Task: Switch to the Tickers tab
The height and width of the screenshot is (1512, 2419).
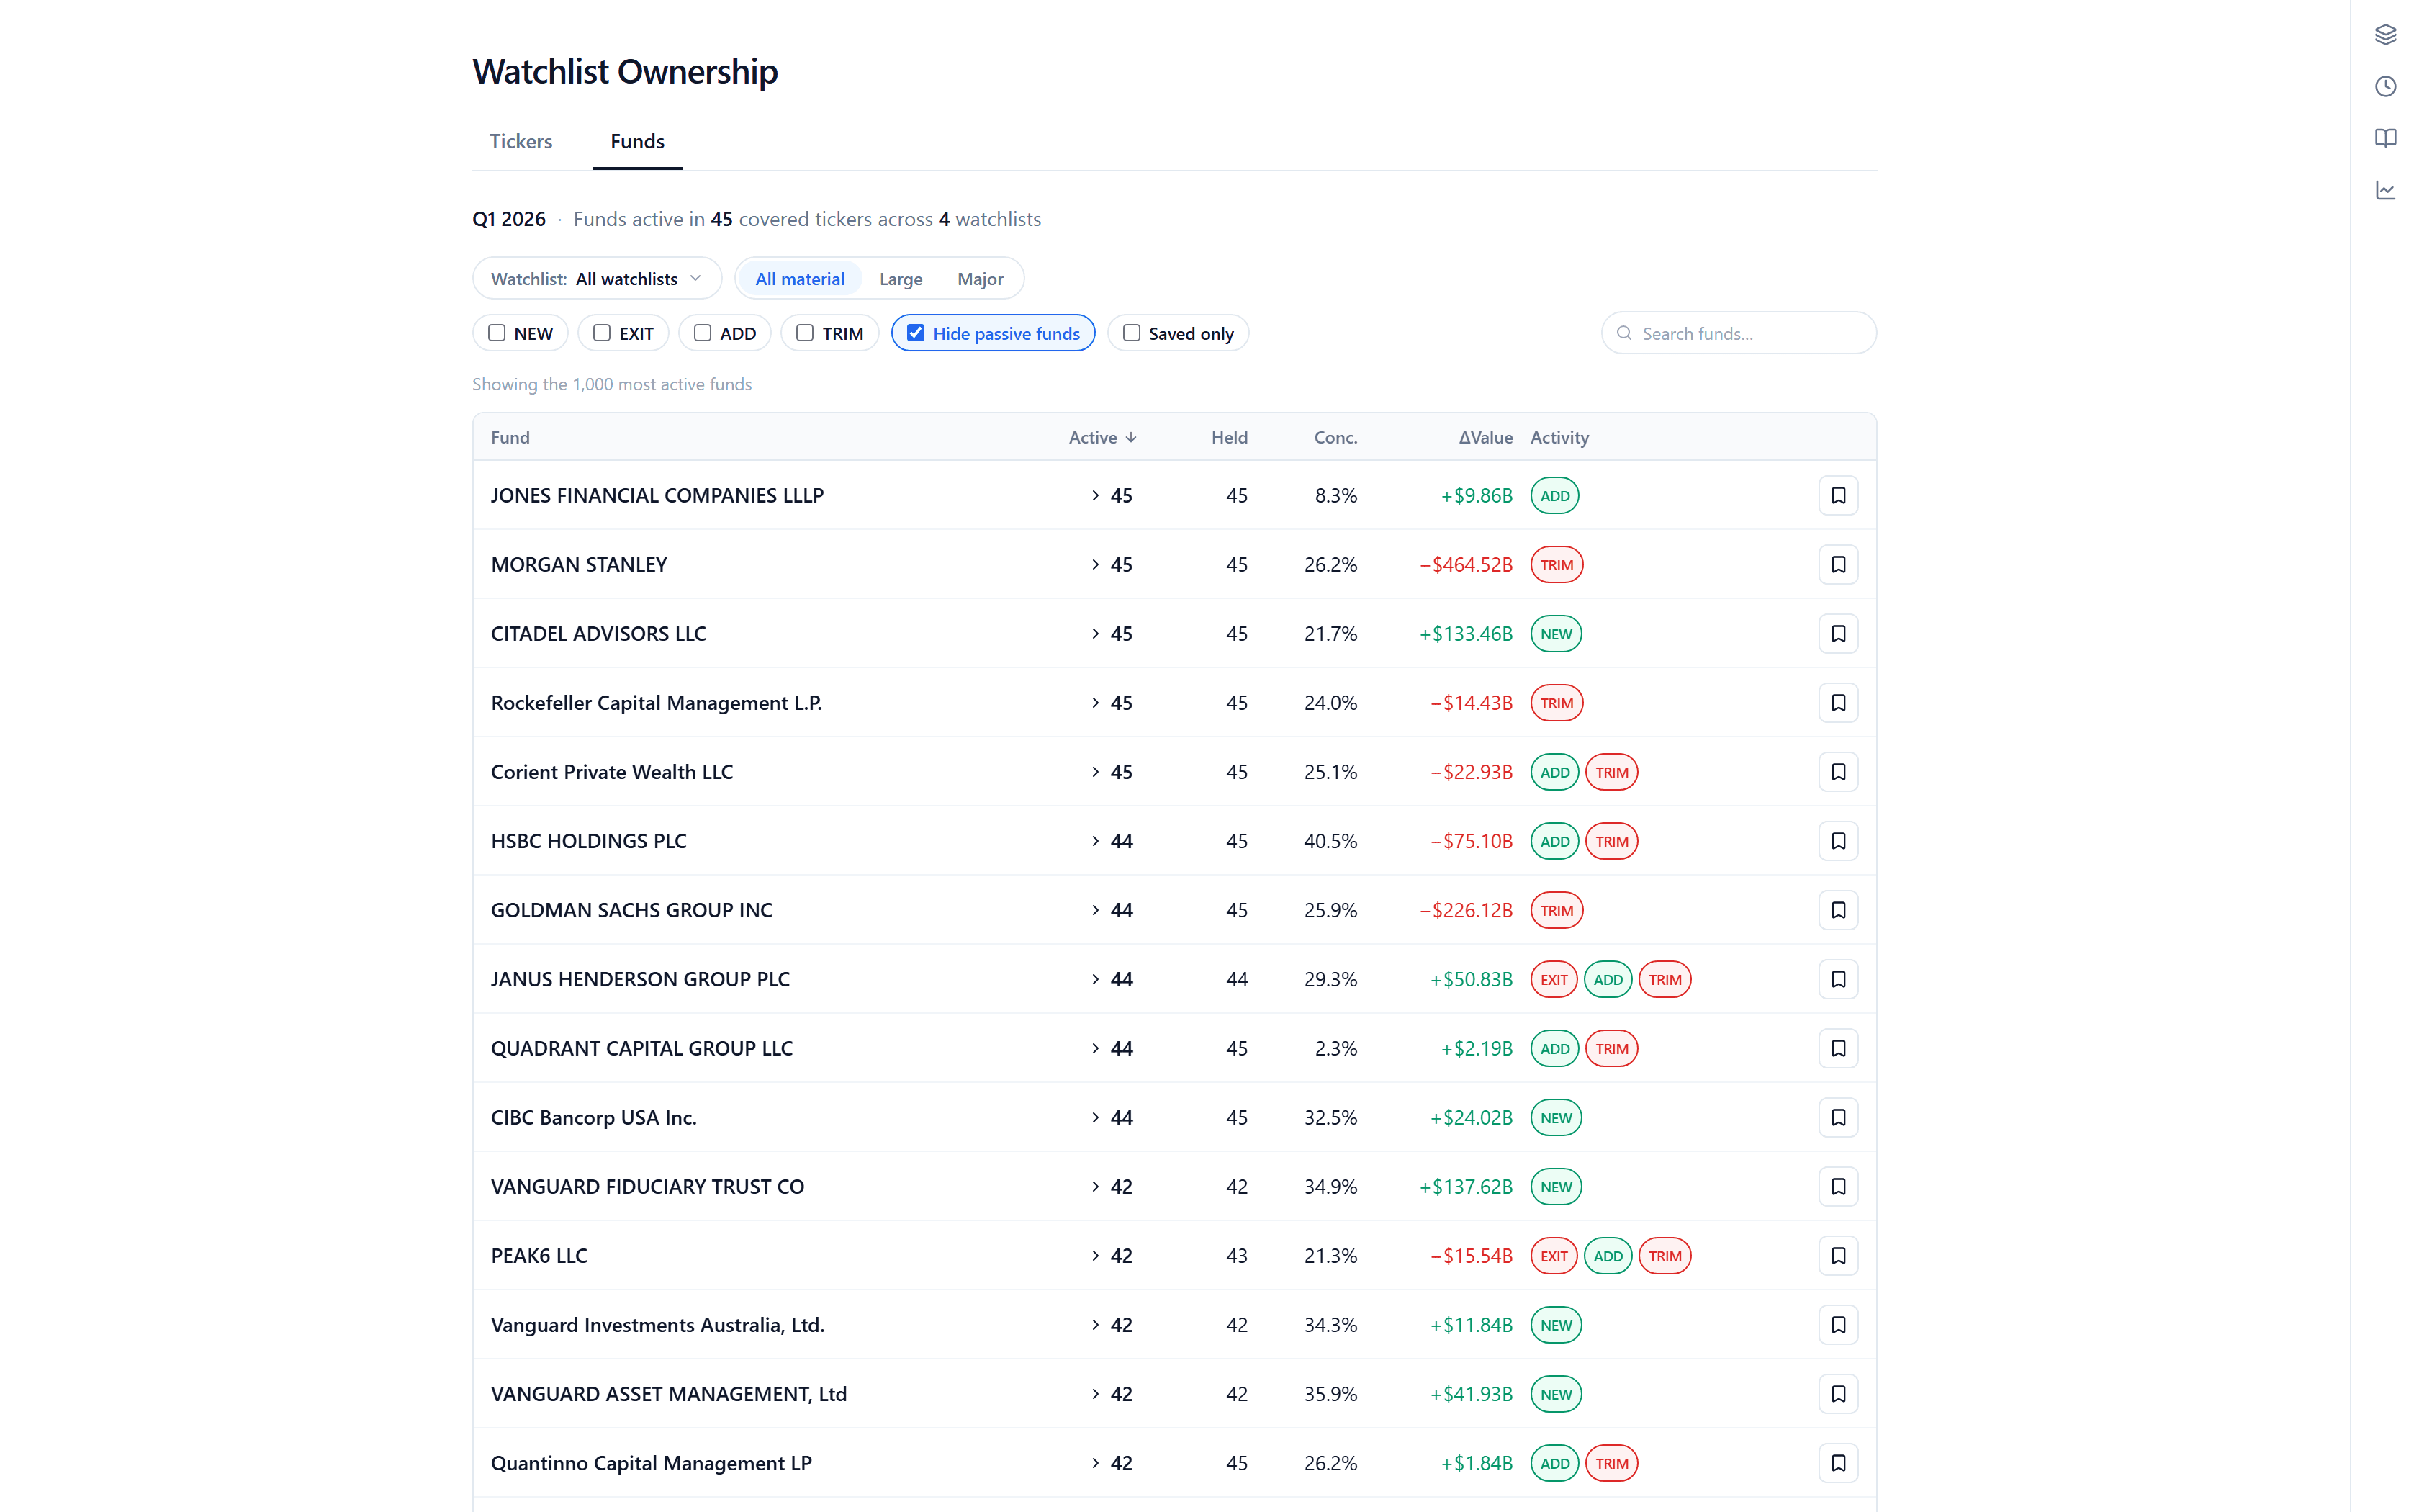Action: 521,141
